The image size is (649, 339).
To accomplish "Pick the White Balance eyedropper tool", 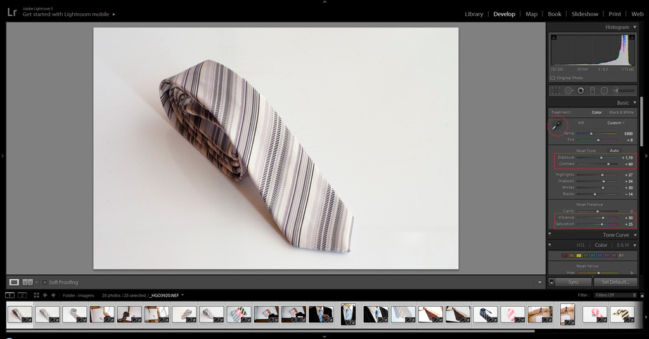I will coord(557,125).
